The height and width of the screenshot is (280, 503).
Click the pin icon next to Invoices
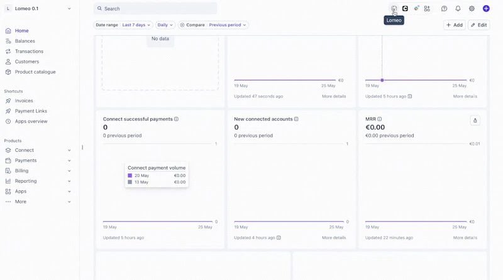pos(8,100)
